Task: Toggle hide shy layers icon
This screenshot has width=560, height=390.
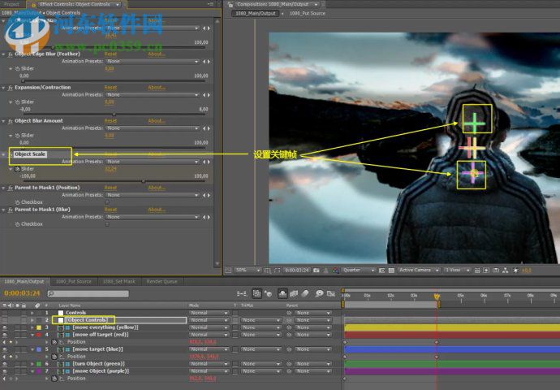Action: (x=282, y=294)
